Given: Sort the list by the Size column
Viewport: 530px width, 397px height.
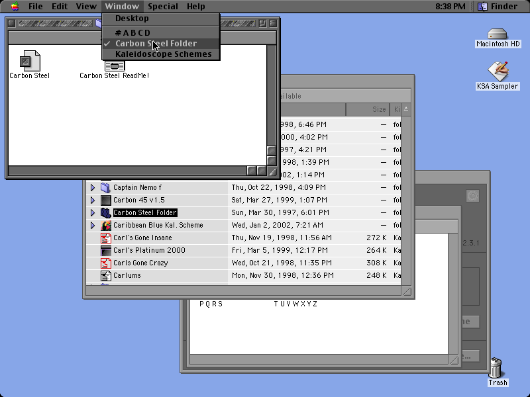Looking at the screenshot, I should 368,109.
